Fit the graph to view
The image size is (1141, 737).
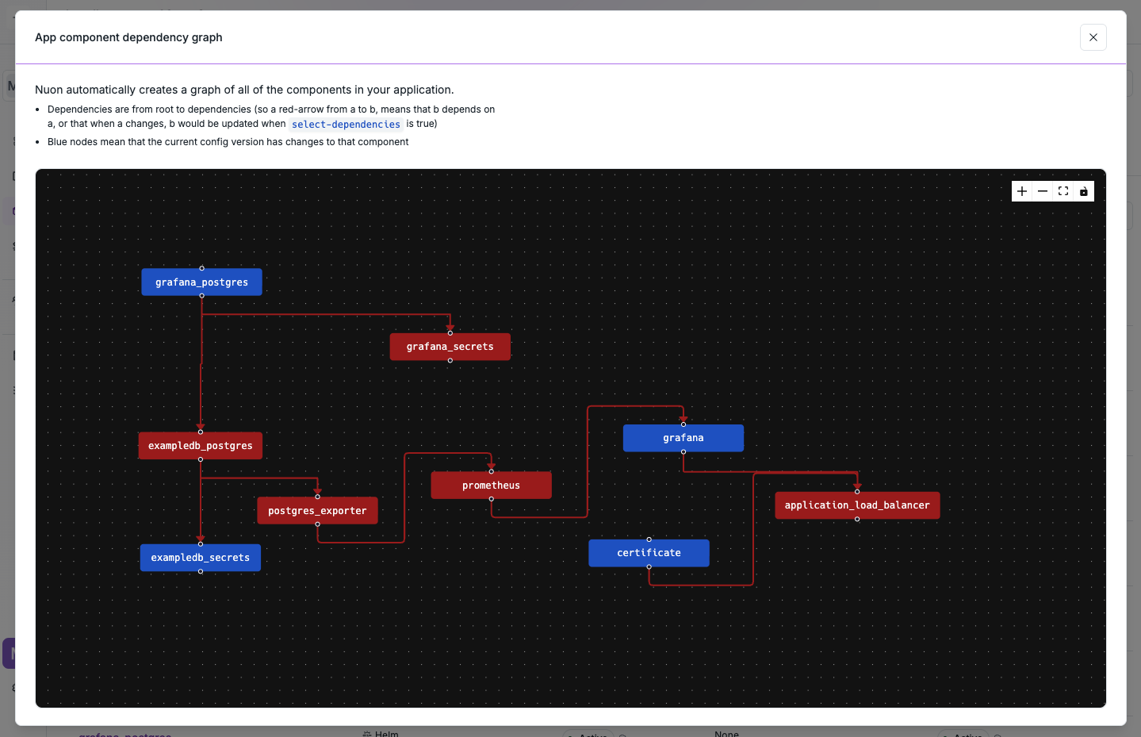click(1063, 191)
